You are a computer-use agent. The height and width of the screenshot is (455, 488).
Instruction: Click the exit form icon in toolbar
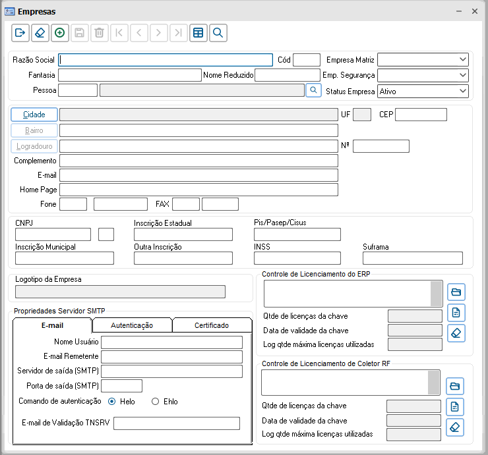(x=20, y=32)
